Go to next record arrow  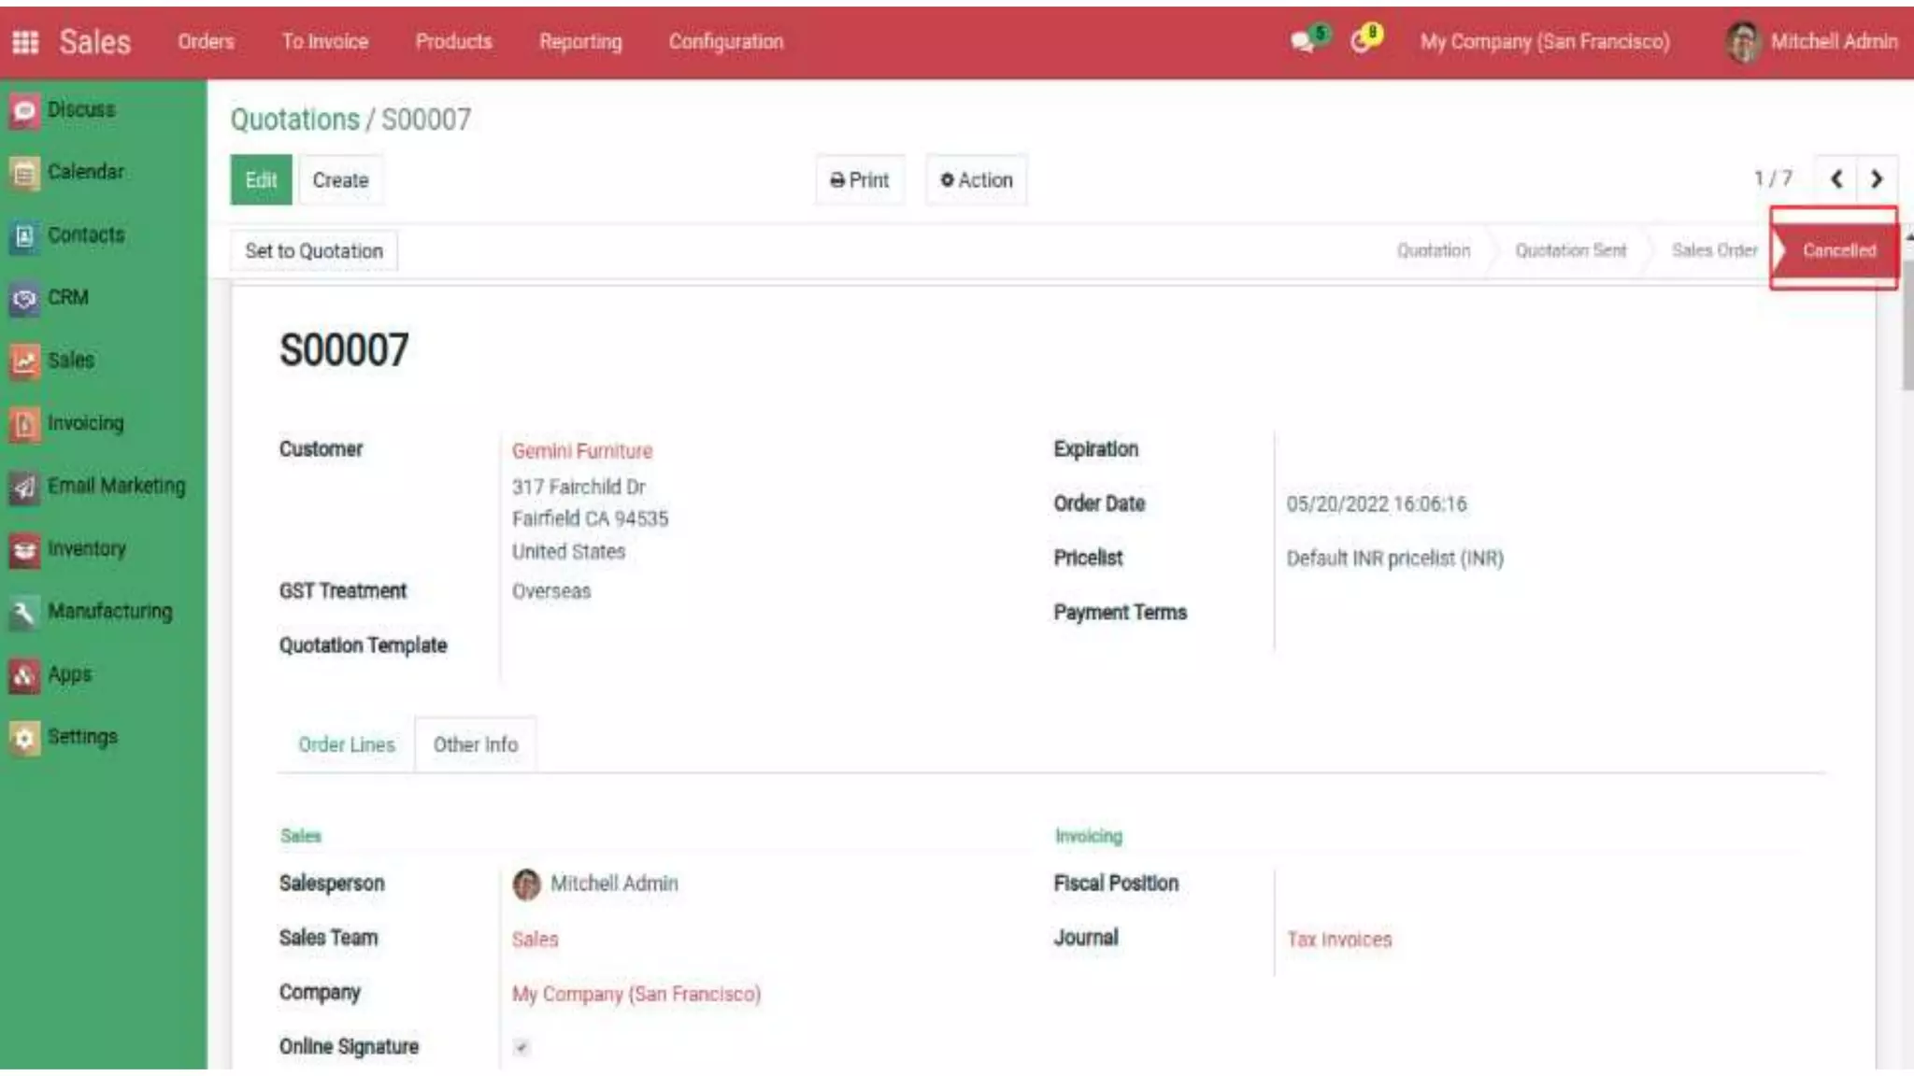pyautogui.click(x=1876, y=179)
